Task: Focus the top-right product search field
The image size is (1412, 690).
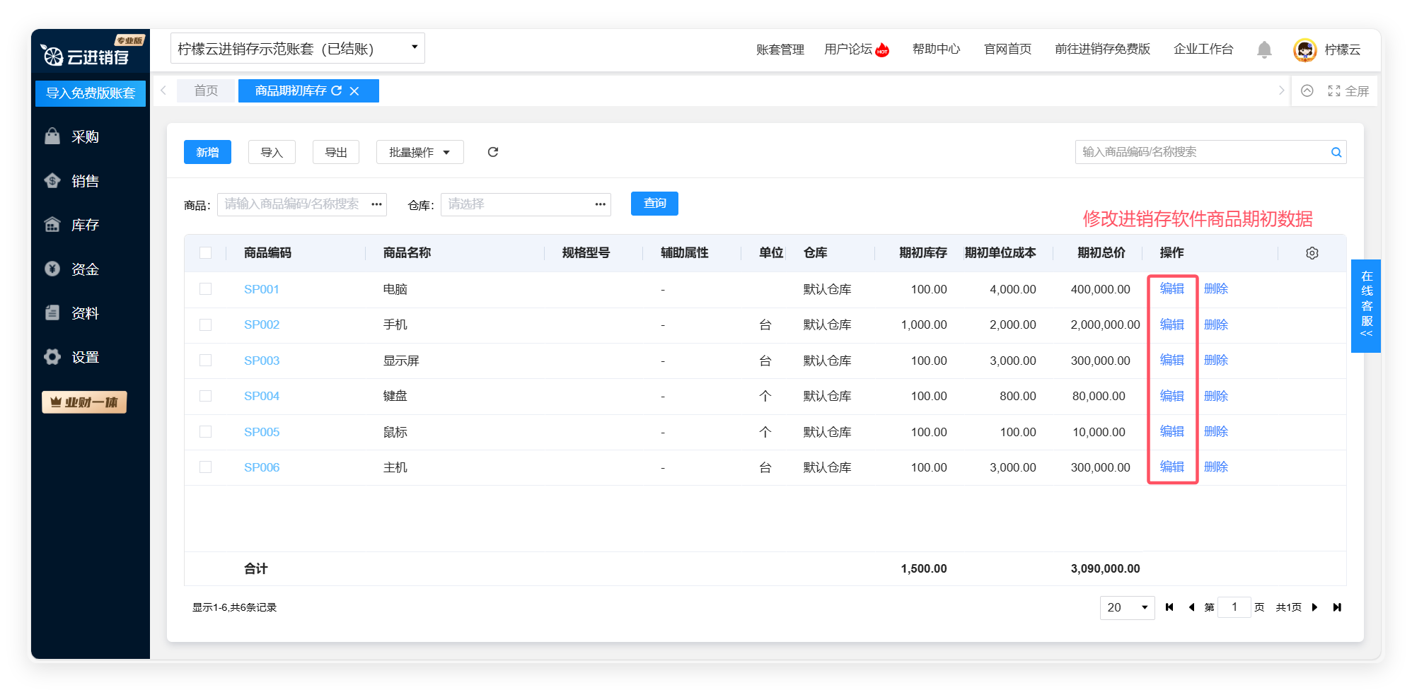Action: 1203,152
